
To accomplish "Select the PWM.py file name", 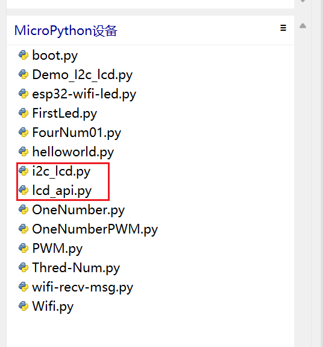I will click(x=57, y=249).
